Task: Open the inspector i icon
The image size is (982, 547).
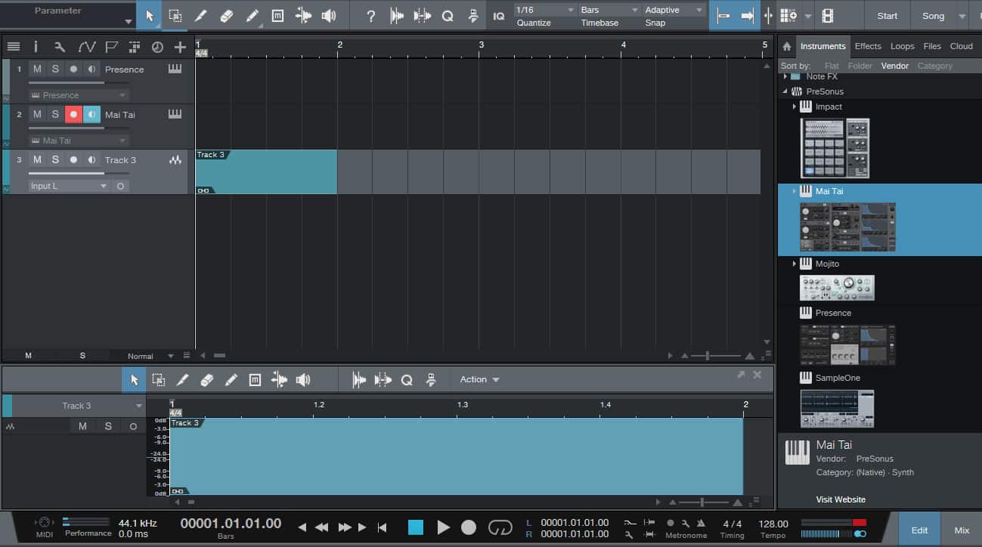Action: (x=36, y=47)
